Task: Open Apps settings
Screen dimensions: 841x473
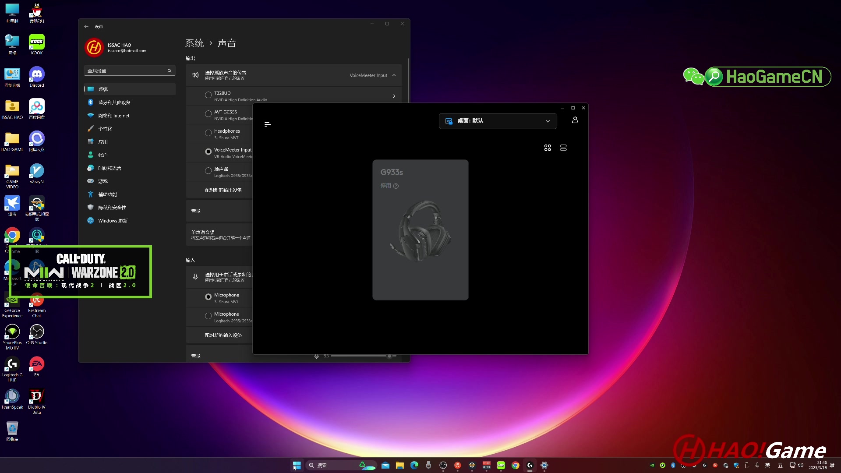Action: click(130, 142)
